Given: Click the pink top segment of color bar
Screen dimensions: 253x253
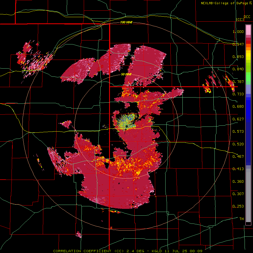Looking at the screenshot, I should tap(248, 30).
